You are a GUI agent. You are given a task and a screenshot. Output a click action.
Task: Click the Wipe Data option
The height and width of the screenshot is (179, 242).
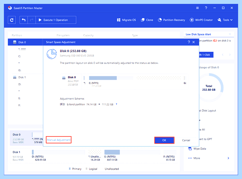[x=200, y=149]
